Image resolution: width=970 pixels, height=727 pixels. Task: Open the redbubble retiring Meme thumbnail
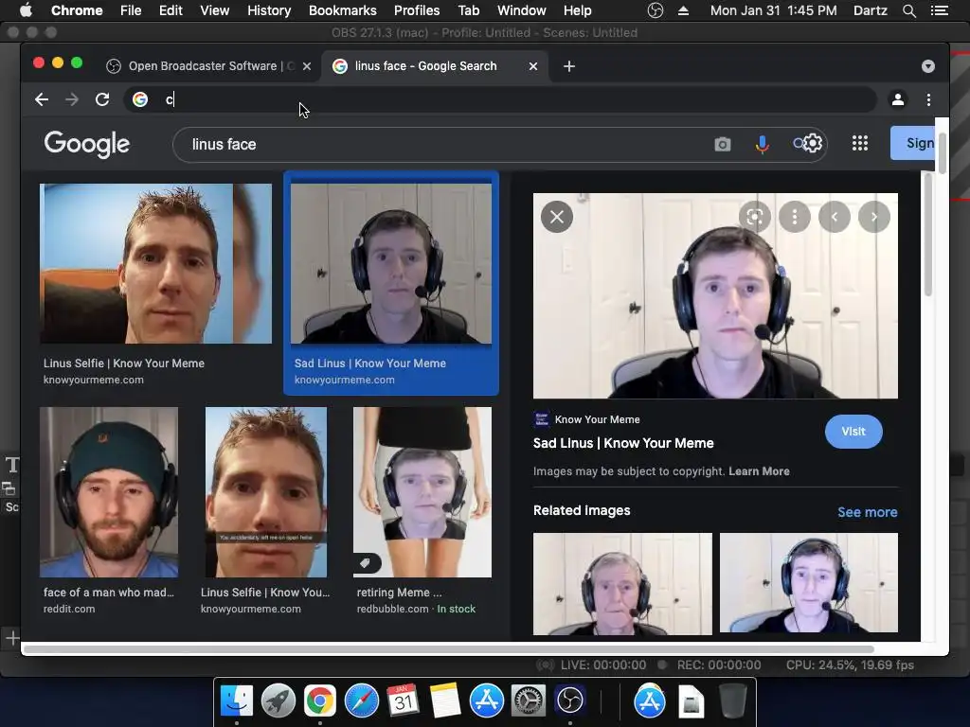[422, 492]
